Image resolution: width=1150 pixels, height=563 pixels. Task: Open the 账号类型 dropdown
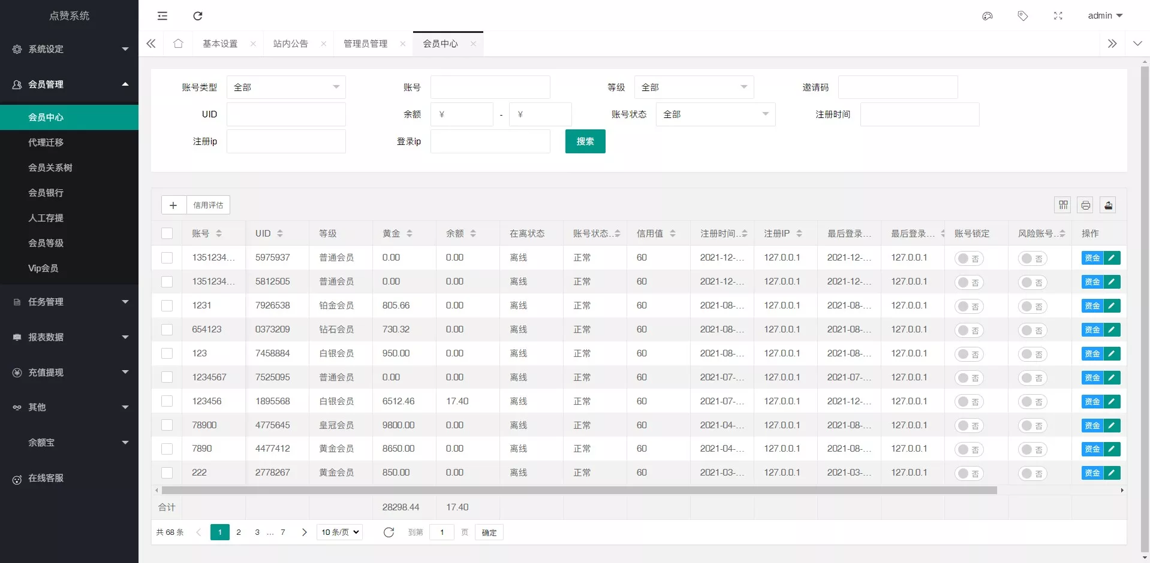pos(286,87)
